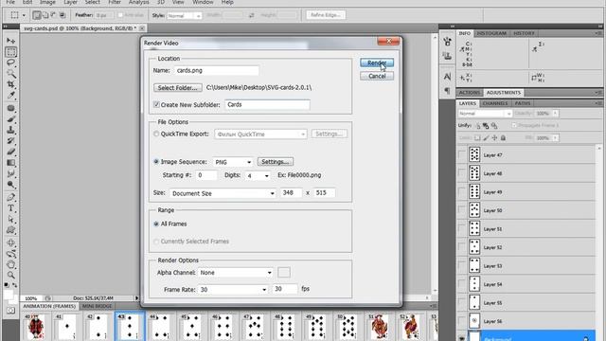Open the layer blend mode Normal dropdown
The width and height of the screenshot is (606, 341).
[x=485, y=114]
